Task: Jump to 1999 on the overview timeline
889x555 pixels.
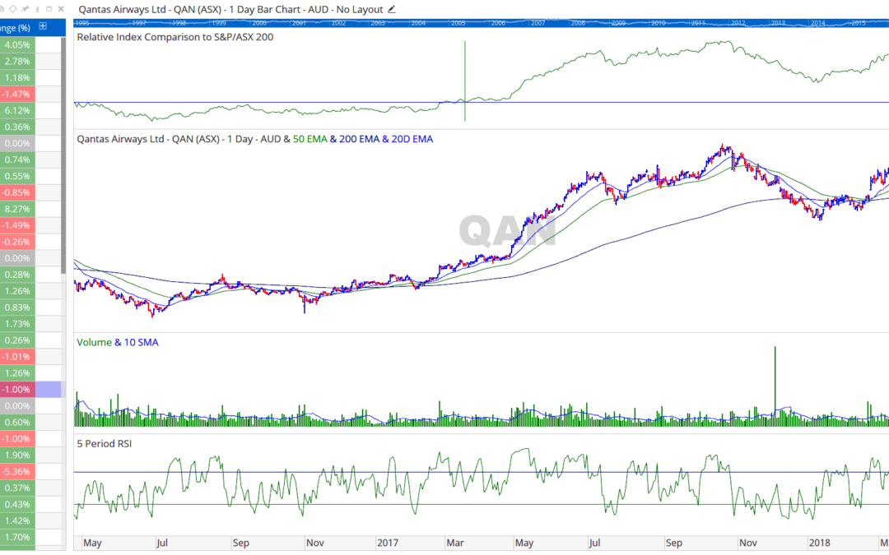Action: point(219,23)
